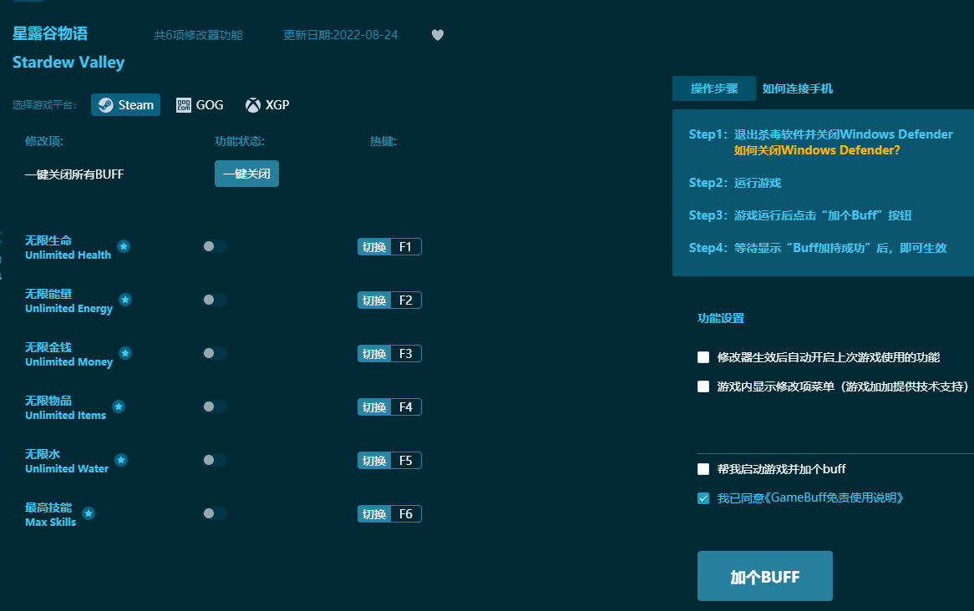Uncheck the GameBuff disclaimer agreement checkbox
The image size is (974, 611).
pos(703,498)
